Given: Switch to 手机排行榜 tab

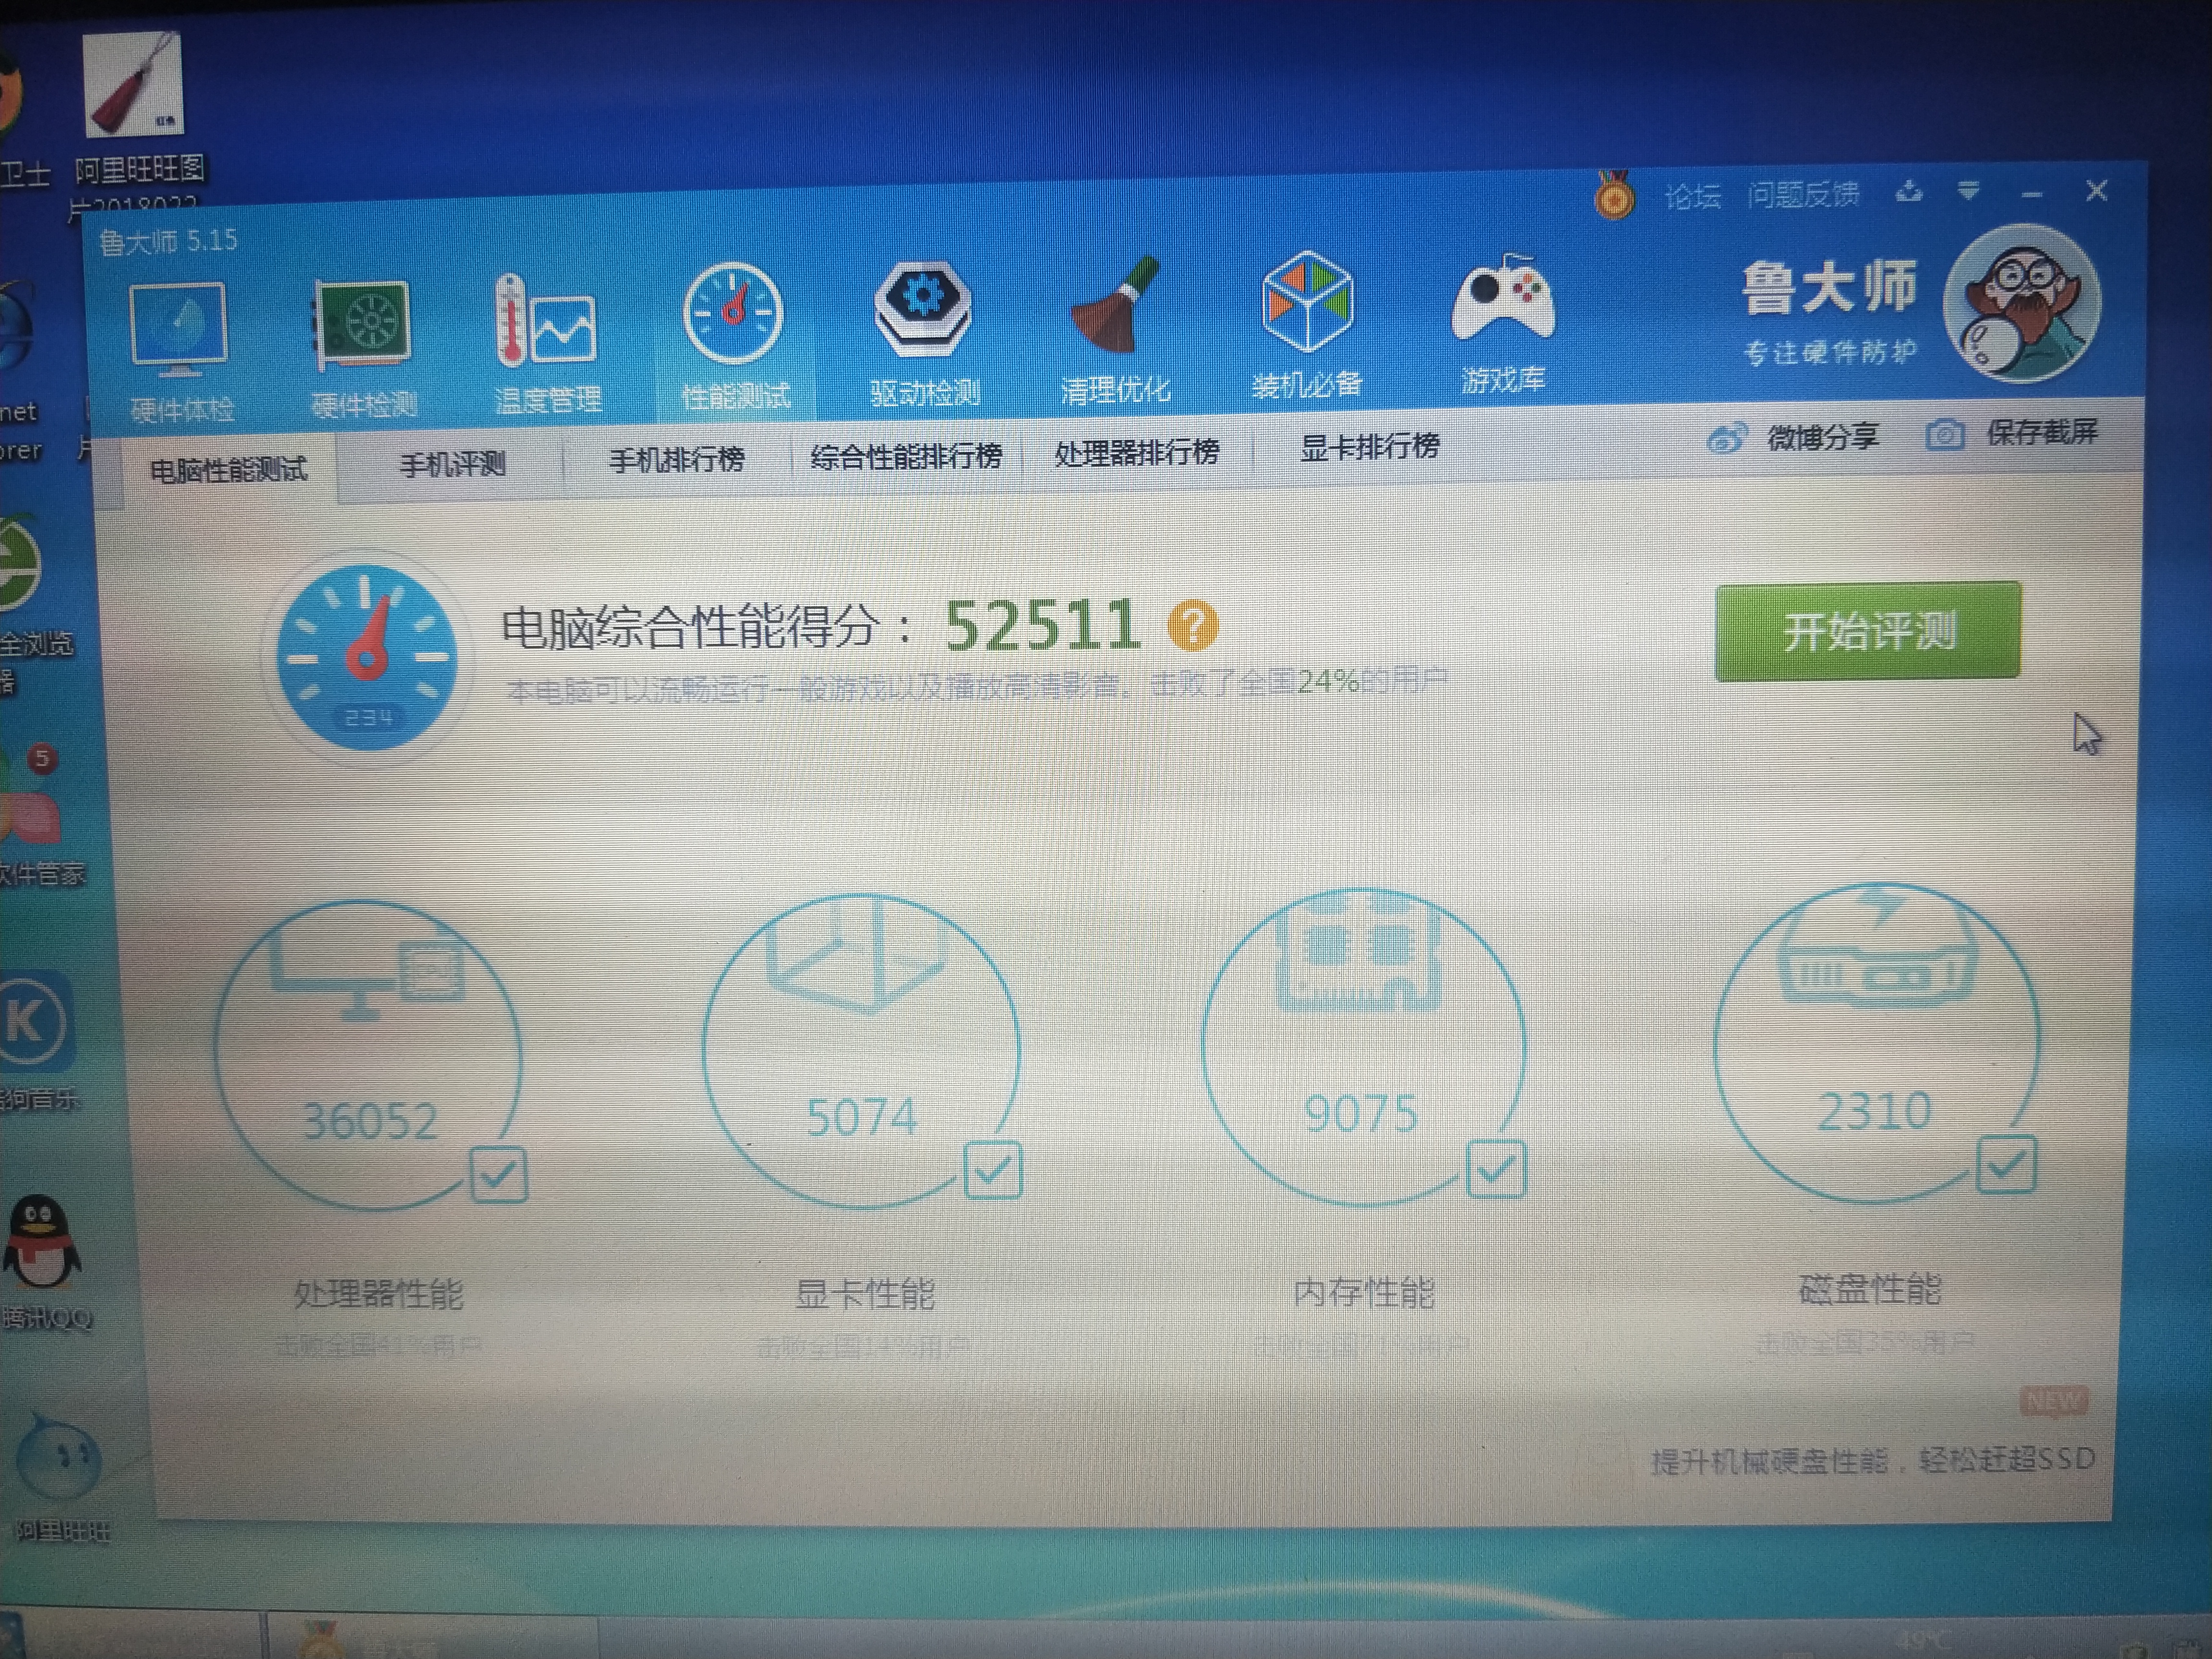Looking at the screenshot, I should pos(677,460).
